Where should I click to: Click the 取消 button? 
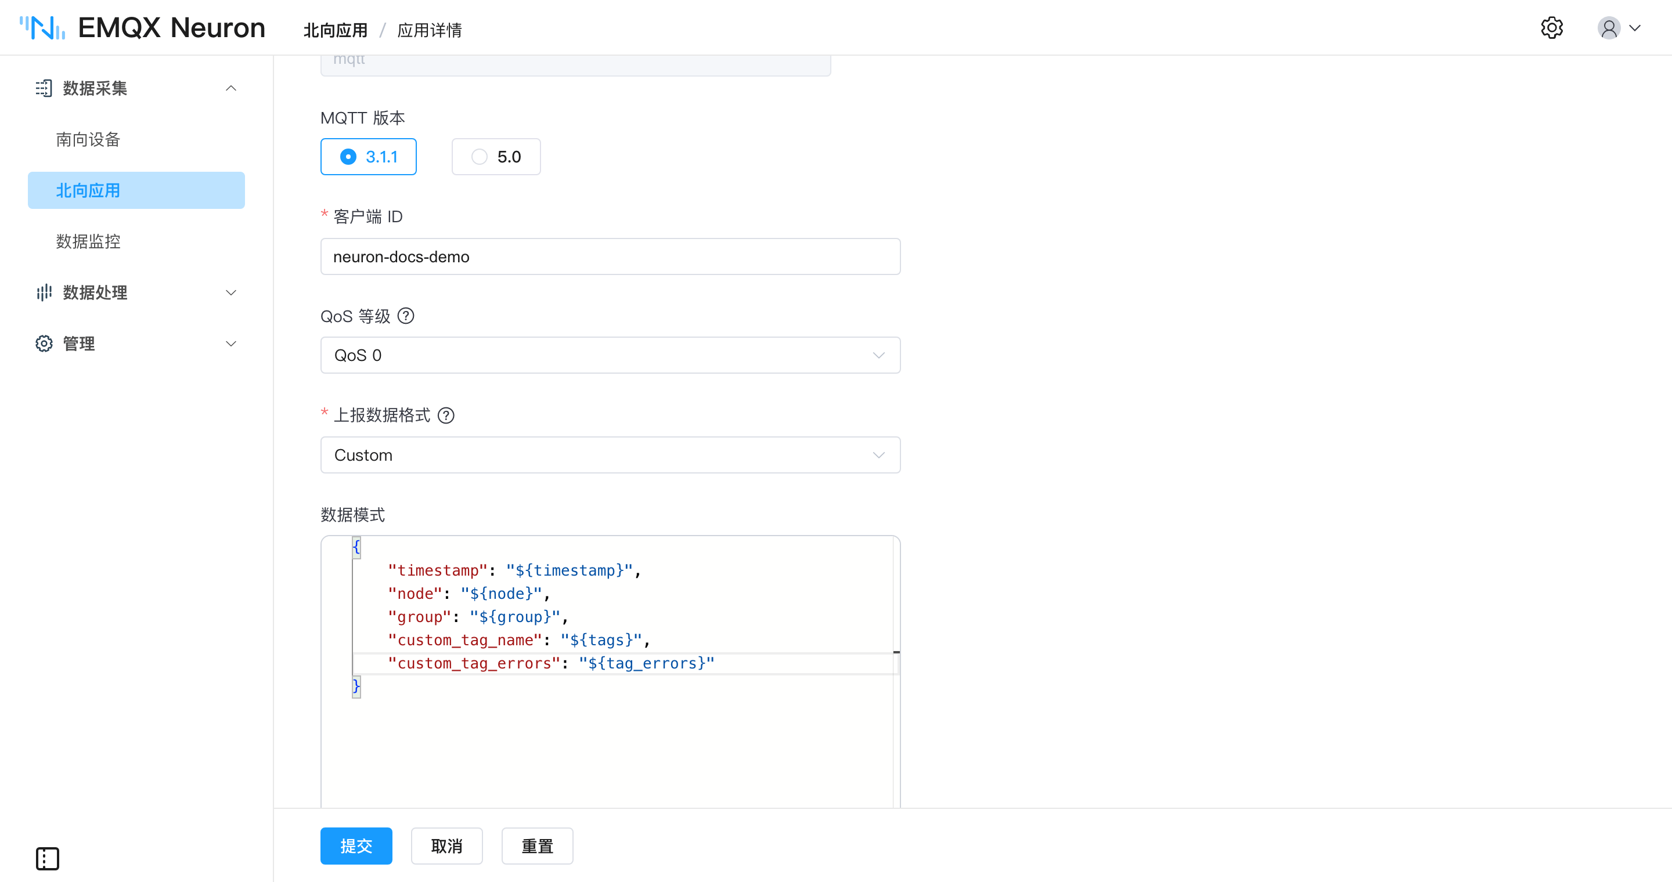[x=446, y=845]
